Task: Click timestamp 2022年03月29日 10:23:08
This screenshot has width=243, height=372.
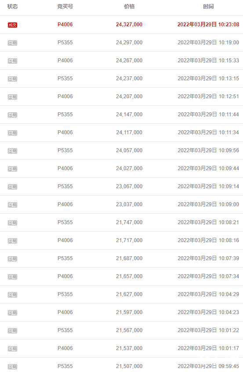Action: point(208,25)
